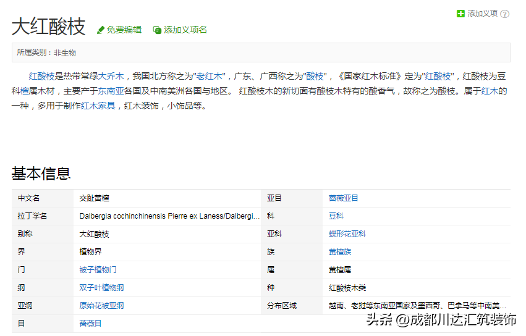Follow the 老红木 hyperlink
The image size is (526, 336).
point(210,76)
